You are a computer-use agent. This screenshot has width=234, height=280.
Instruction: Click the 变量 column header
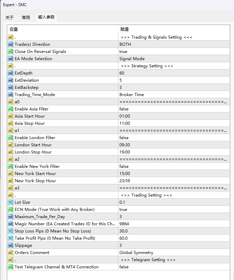pos(63,29)
